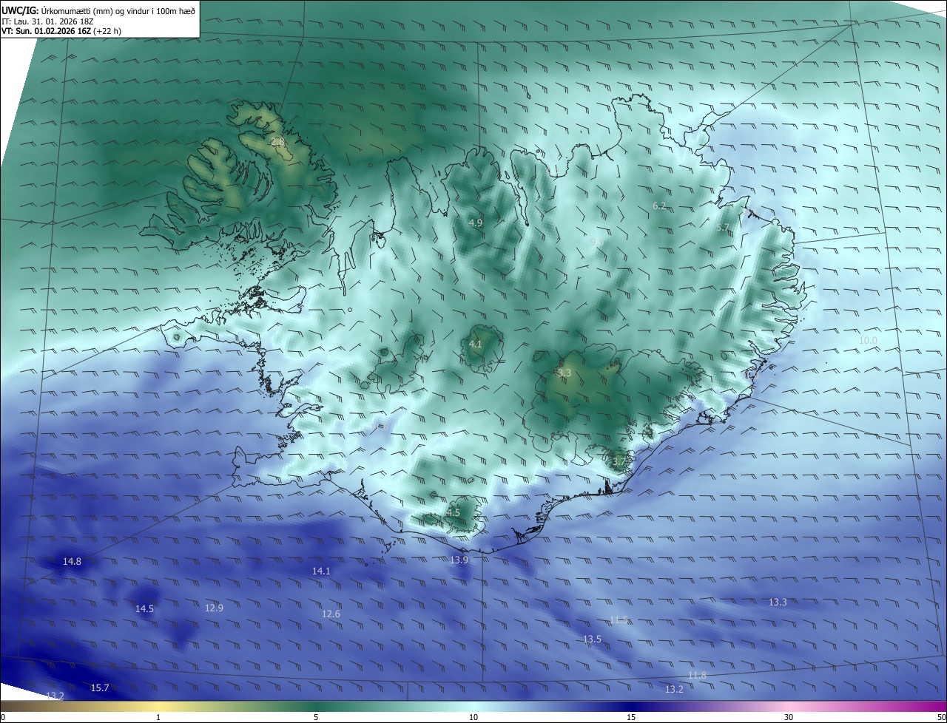
Task: Click the 5.7 value label
Action: 723,228
